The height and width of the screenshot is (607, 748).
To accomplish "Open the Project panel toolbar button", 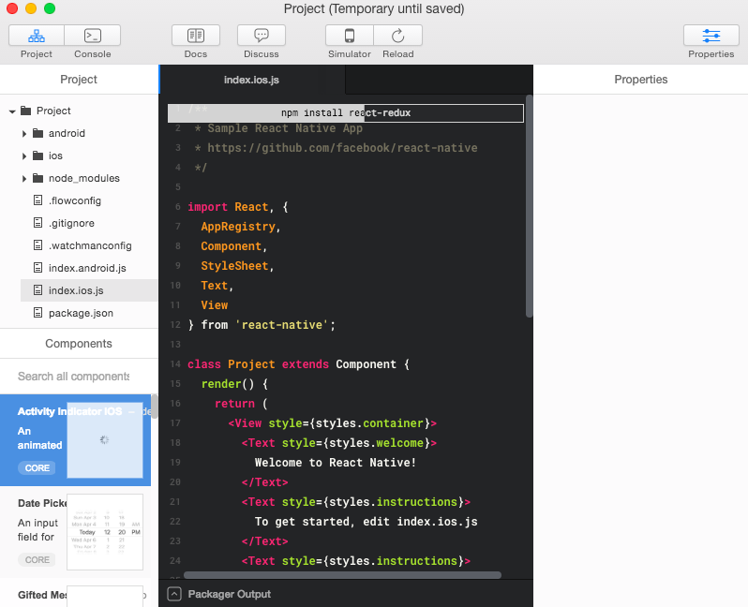I will point(37,36).
